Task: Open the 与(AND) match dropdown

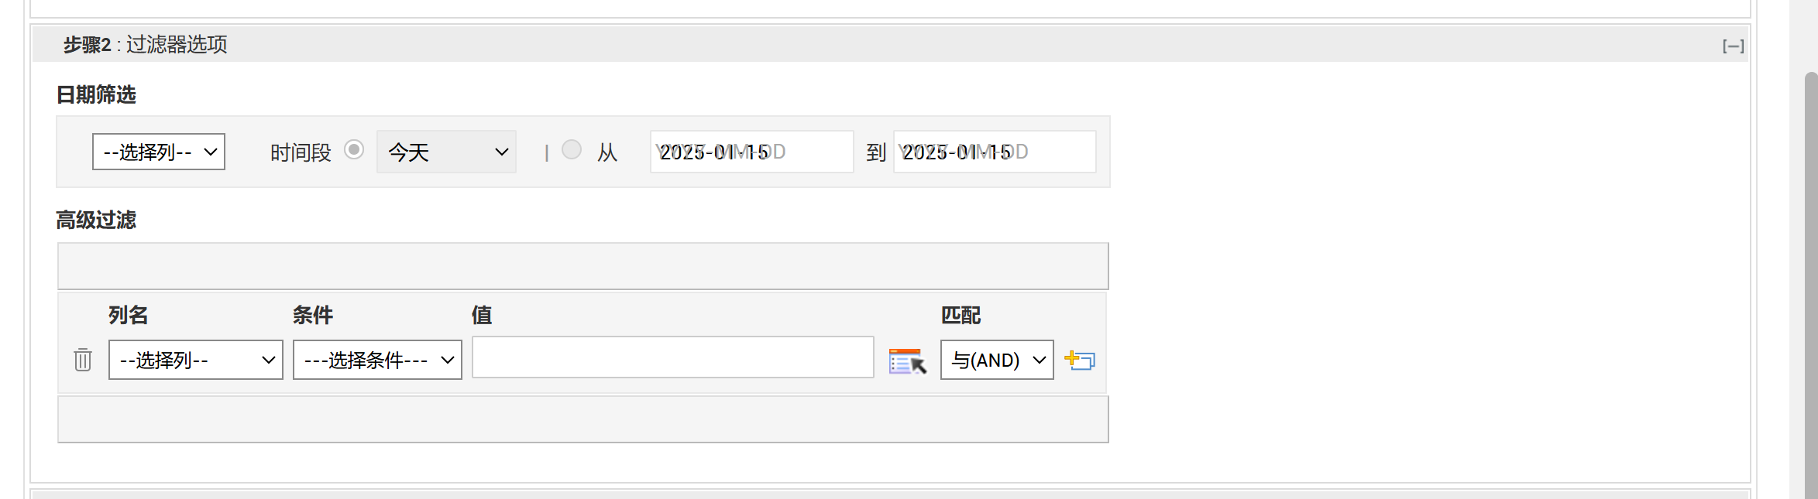Action: (997, 360)
